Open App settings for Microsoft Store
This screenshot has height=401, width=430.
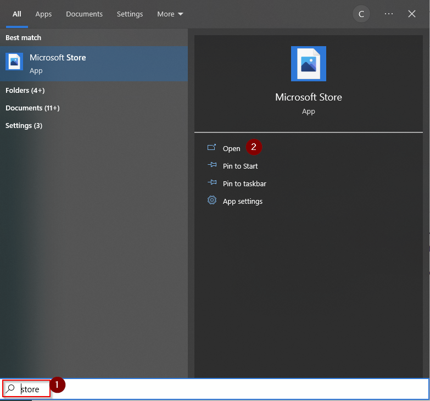[x=242, y=201]
